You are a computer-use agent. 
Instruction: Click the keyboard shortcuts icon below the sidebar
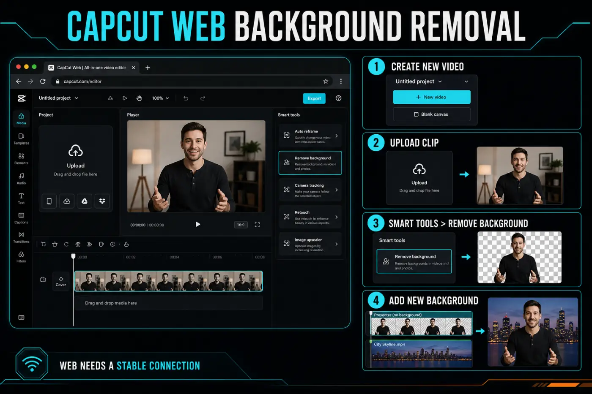21,318
